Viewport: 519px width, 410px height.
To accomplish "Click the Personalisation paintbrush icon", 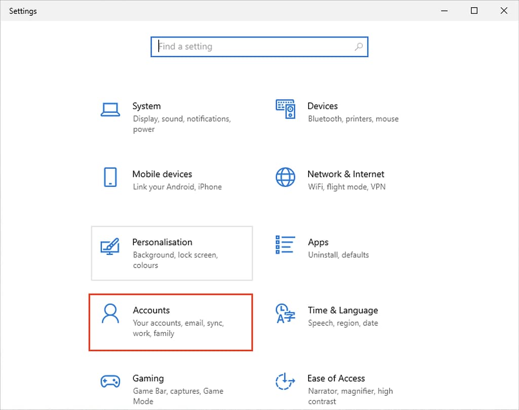I will point(110,247).
